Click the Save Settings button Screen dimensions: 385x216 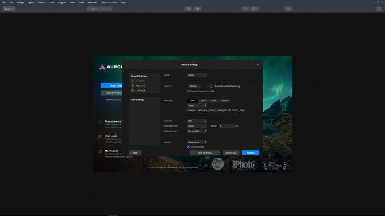(x=205, y=152)
